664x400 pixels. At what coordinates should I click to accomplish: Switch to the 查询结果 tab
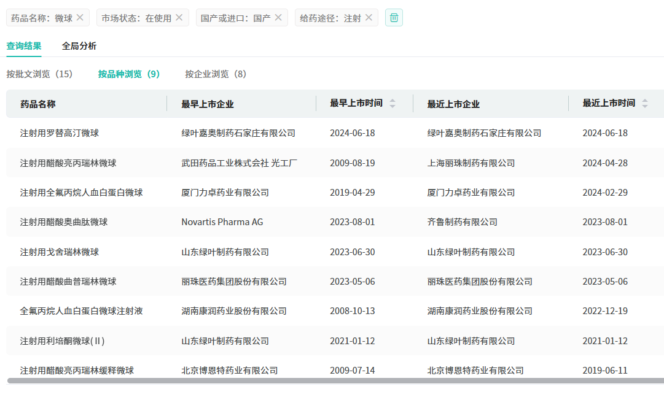tap(24, 46)
